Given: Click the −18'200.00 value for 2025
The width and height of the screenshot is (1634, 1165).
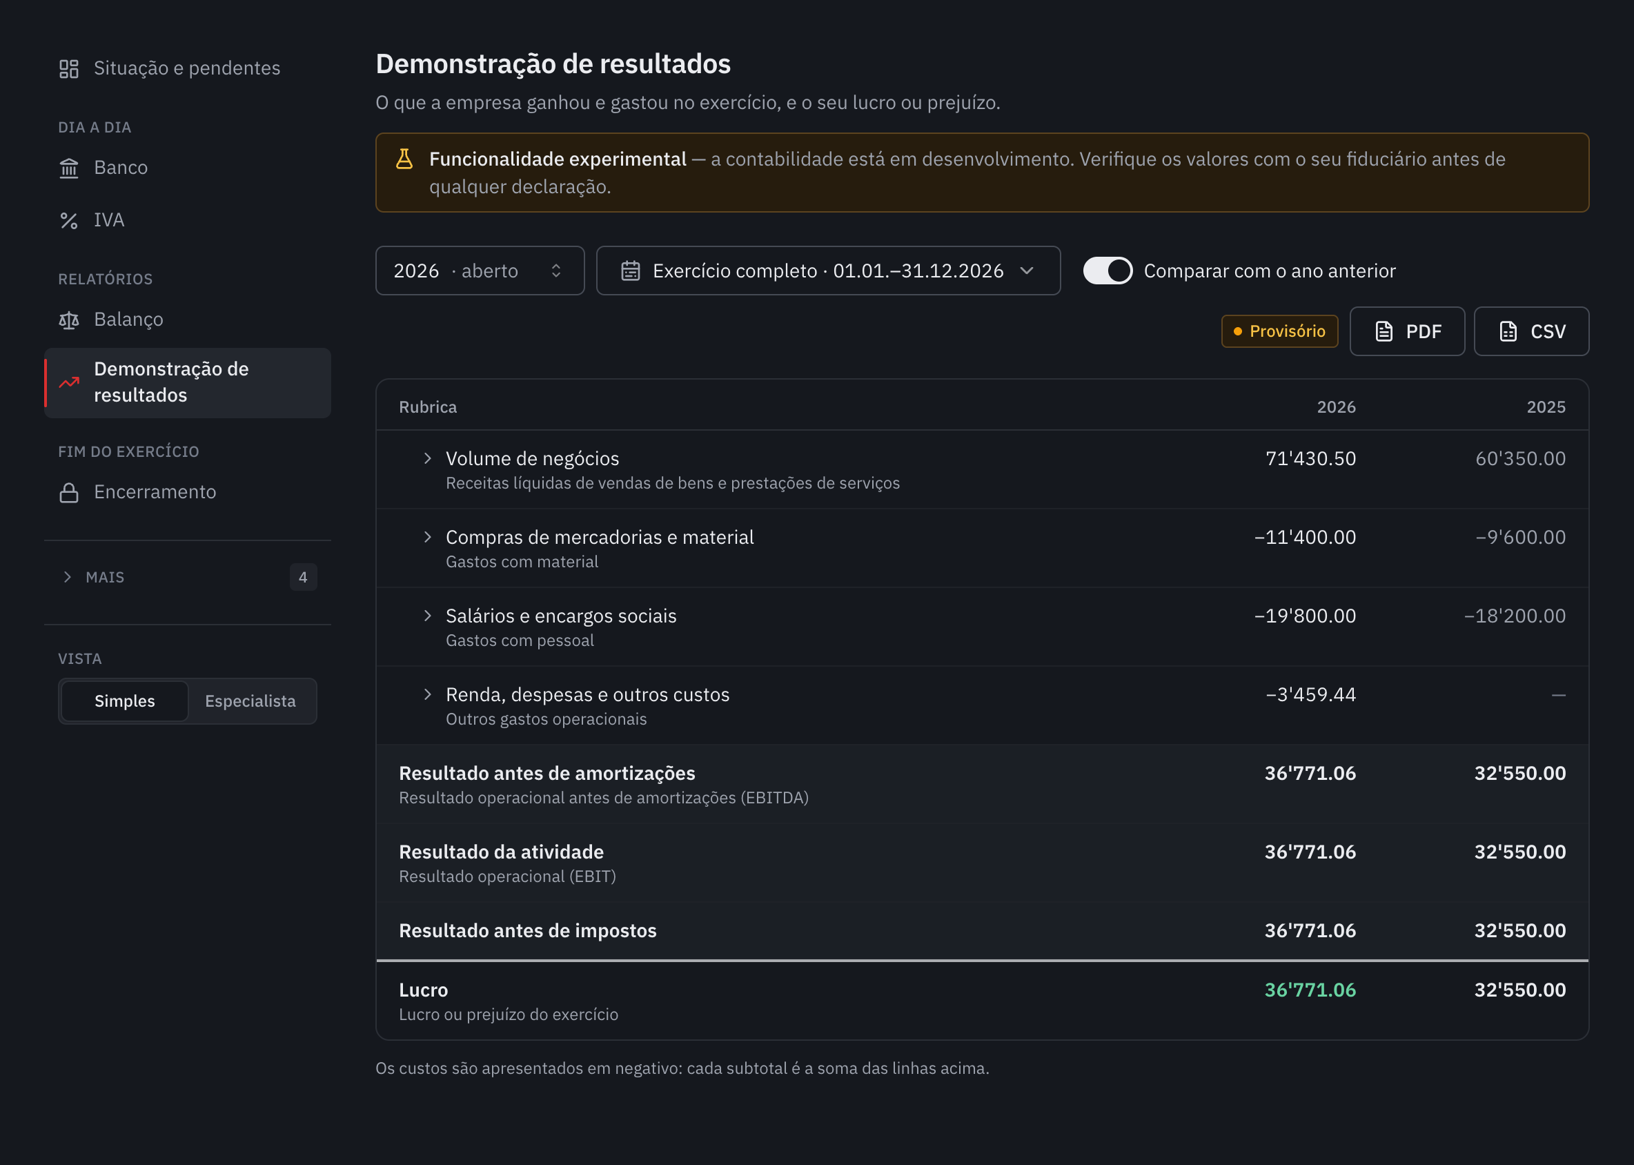Looking at the screenshot, I should point(1515,616).
